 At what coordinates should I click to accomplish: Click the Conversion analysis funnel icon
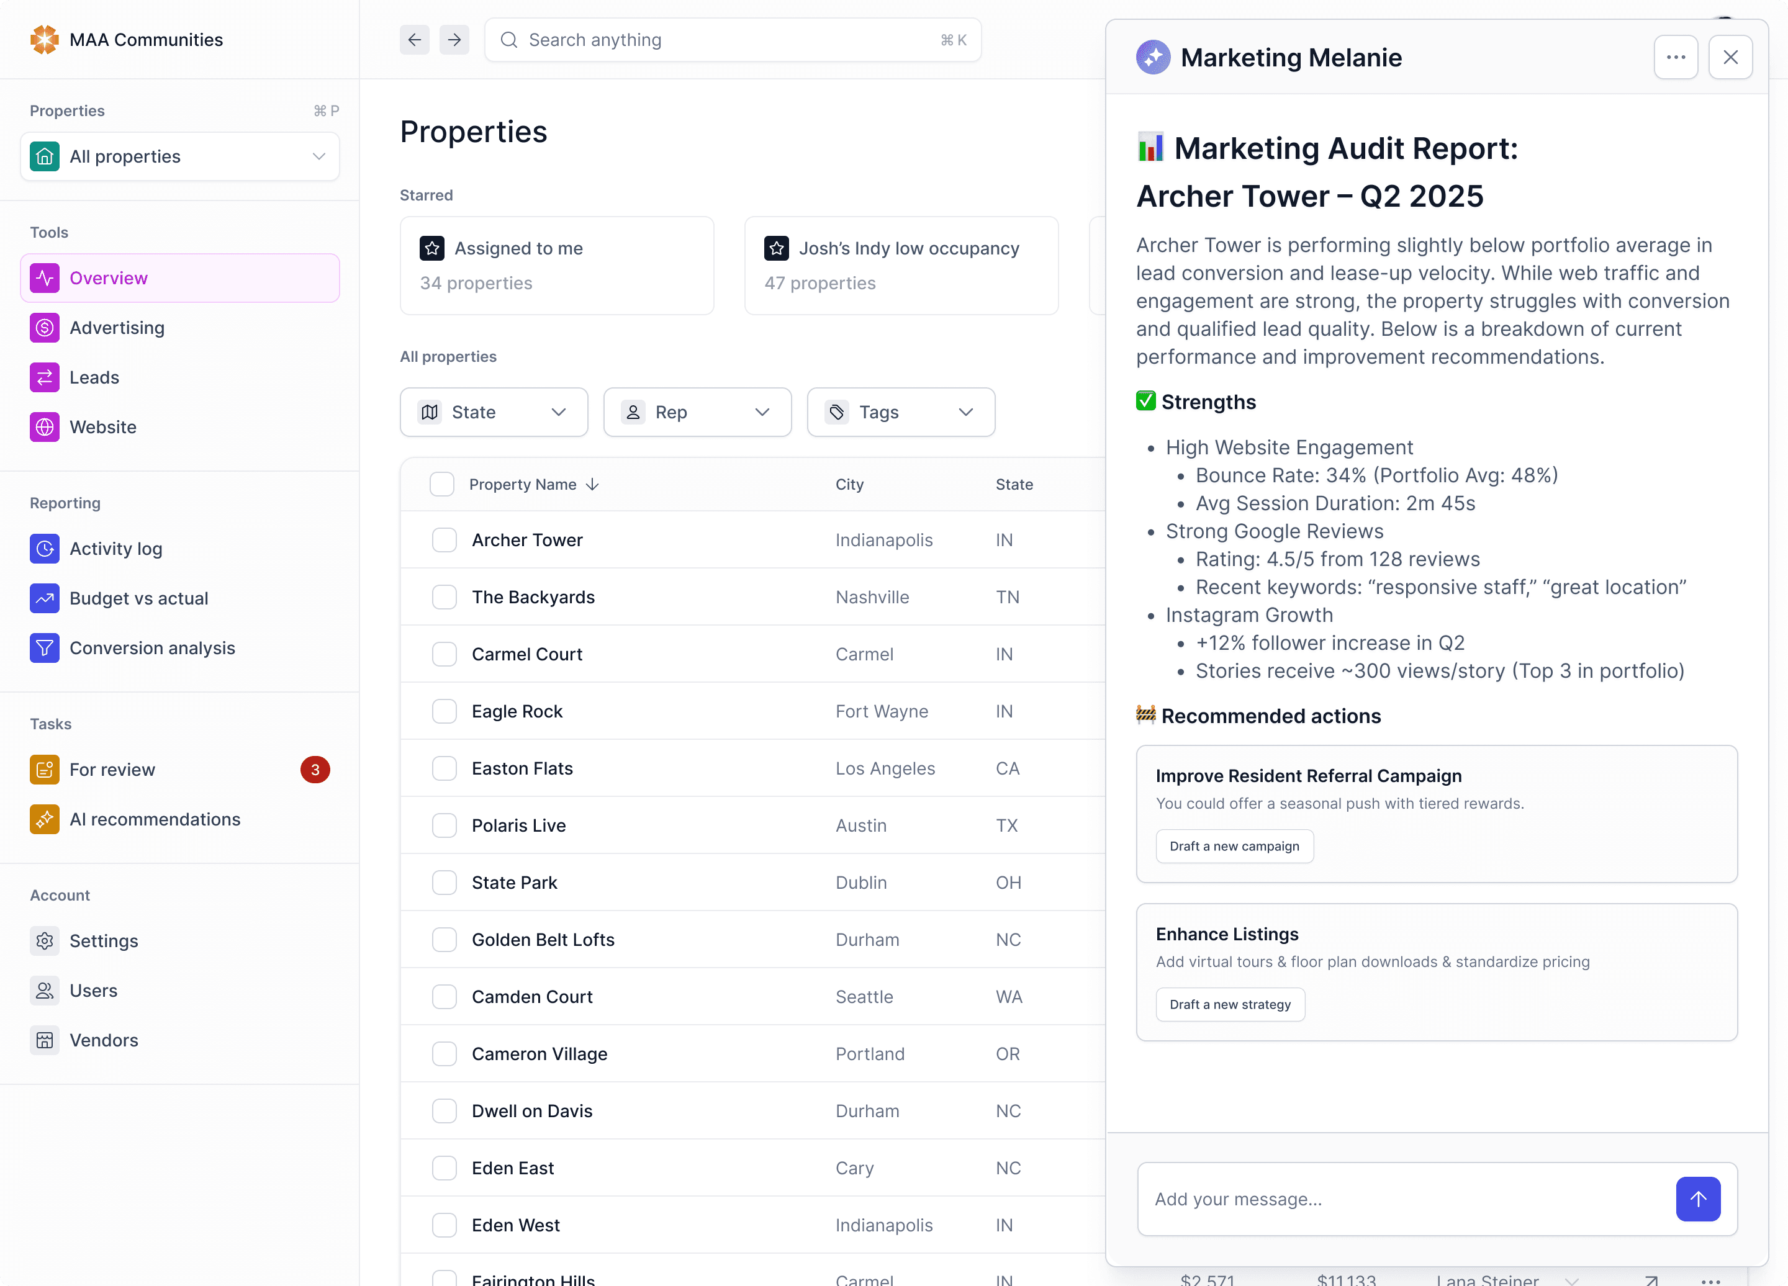(44, 648)
